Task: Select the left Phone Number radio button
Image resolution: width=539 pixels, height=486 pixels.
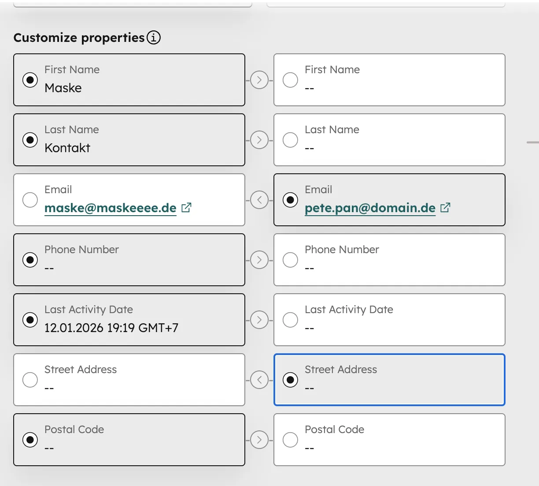Action: point(30,260)
